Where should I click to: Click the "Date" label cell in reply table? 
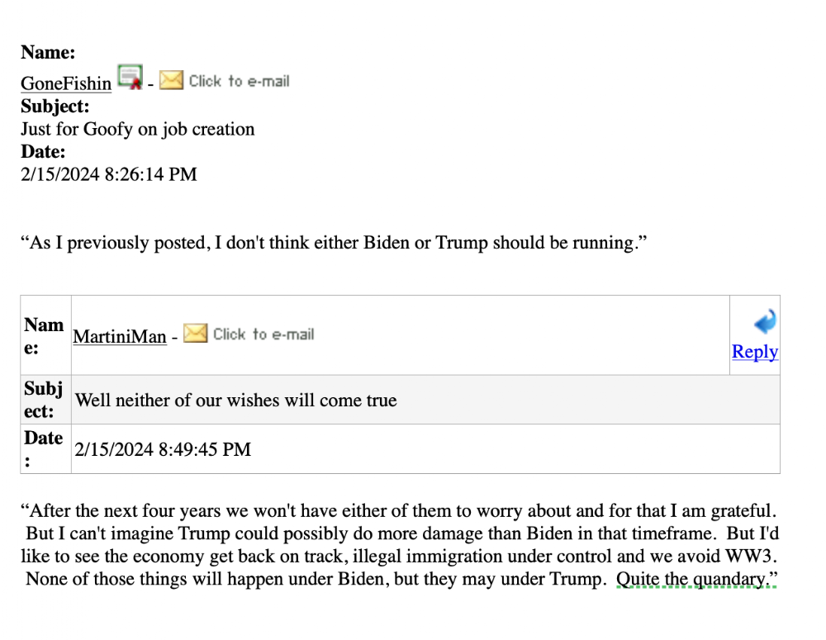click(x=45, y=448)
